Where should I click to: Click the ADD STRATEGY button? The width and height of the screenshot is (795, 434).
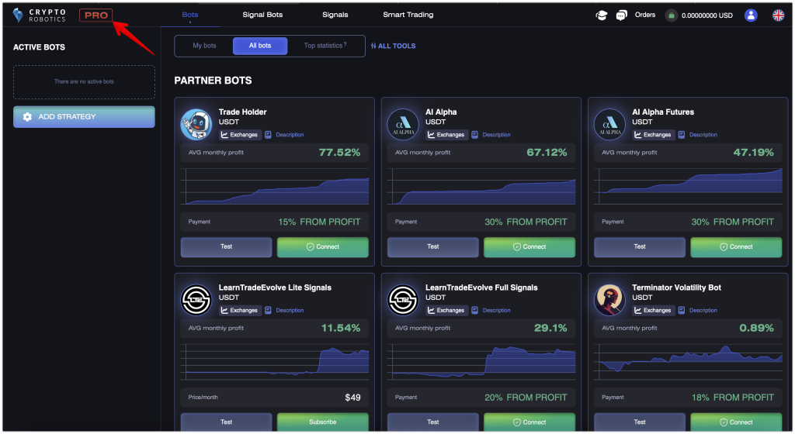tap(84, 117)
